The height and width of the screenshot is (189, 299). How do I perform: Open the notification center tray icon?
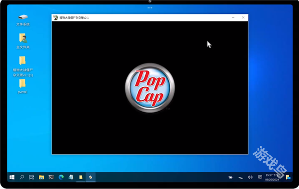(x=260, y=177)
